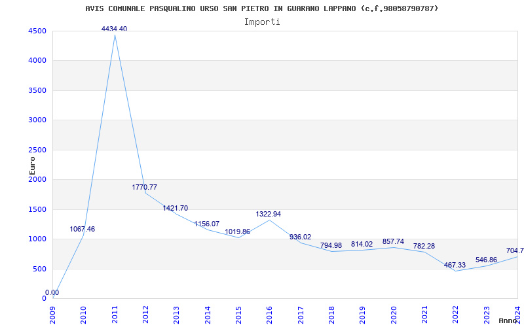The width and height of the screenshot is (524, 327).
Task: Click the 1322.94 data label
Action: click(269, 215)
